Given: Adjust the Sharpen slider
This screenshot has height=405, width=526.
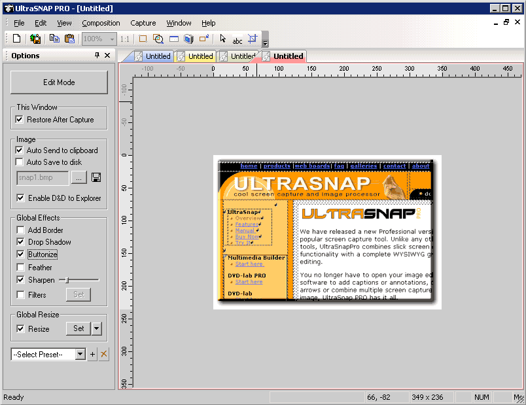Looking at the screenshot, I should tap(67, 280).
